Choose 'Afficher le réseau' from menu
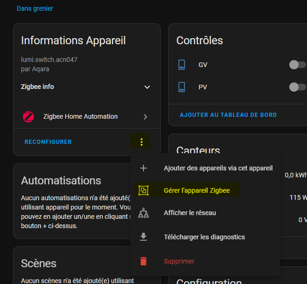This screenshot has width=307, height=284. (190, 213)
